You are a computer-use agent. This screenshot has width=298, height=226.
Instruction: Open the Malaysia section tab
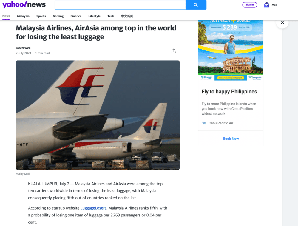[x=23, y=16]
